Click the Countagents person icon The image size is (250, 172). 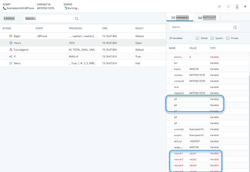pyautogui.click(x=11, y=50)
